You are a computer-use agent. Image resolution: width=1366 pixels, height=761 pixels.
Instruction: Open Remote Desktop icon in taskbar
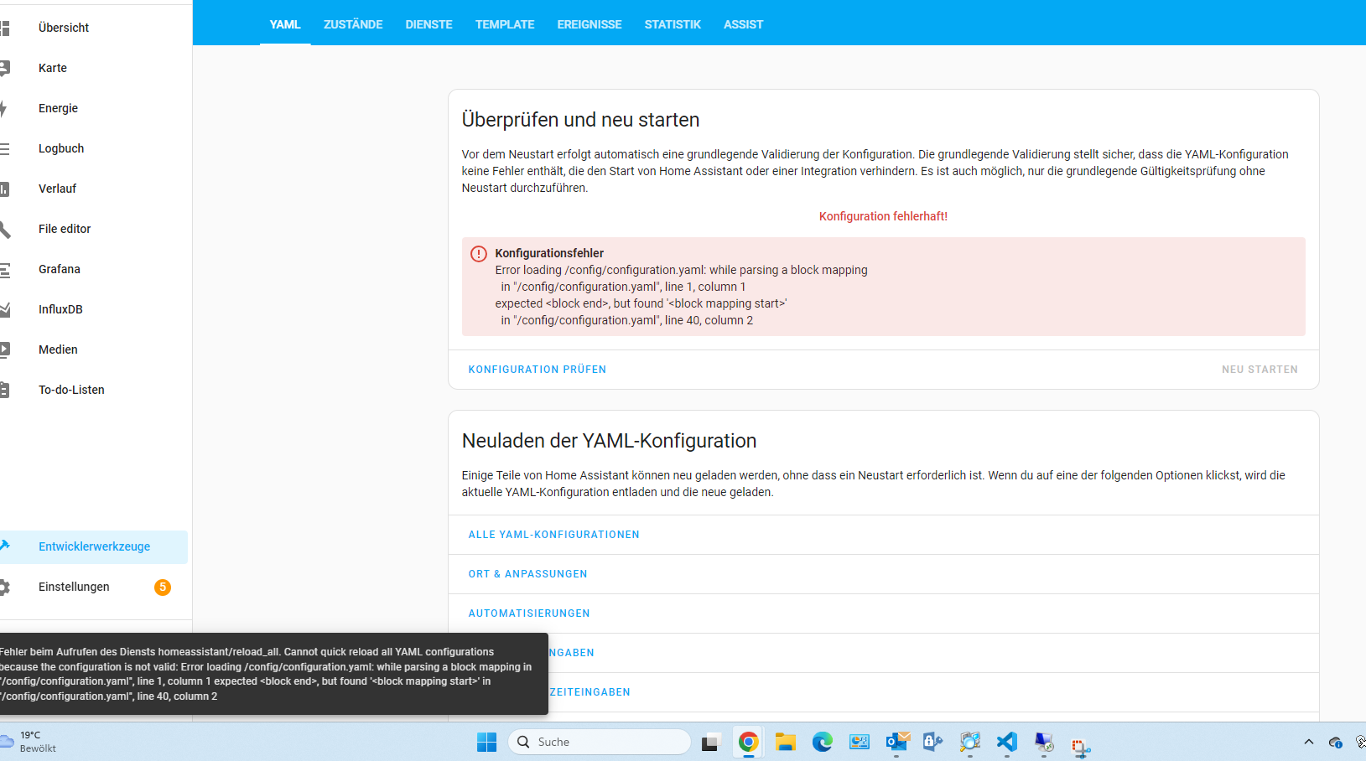[x=1043, y=742]
